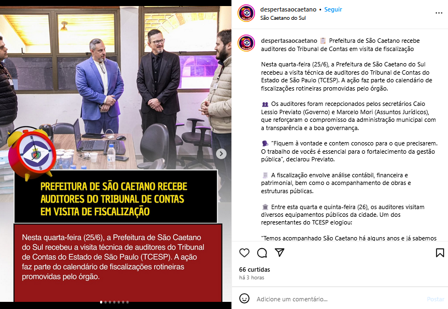This screenshot has width=448, height=309.
Task: Like the post with the heart icon
Action: pyautogui.click(x=244, y=253)
